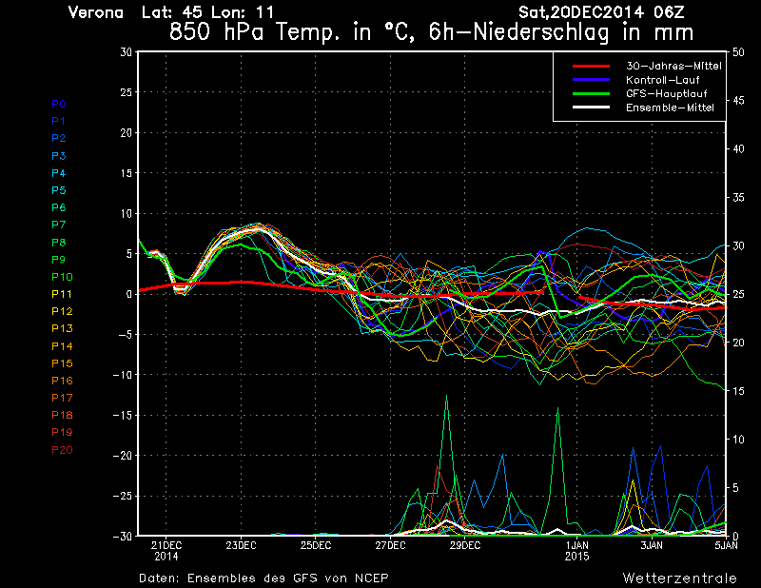Click the Kontroll-Lauf legend text

point(662,80)
